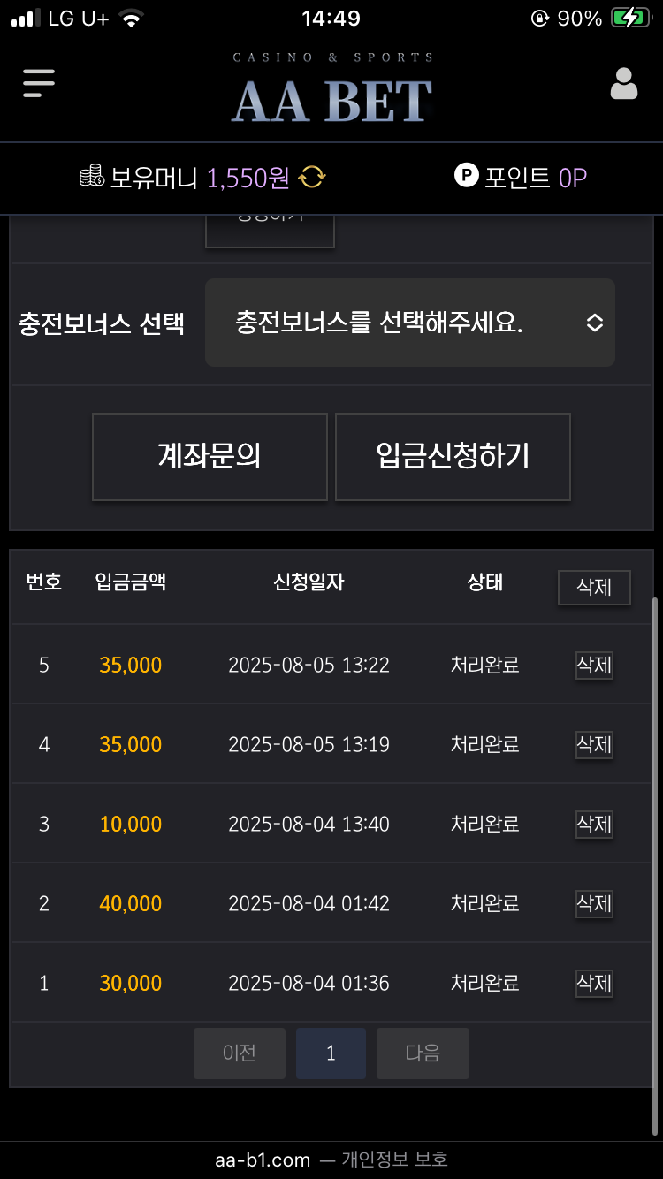Tap the coin stack money icon

click(x=91, y=177)
